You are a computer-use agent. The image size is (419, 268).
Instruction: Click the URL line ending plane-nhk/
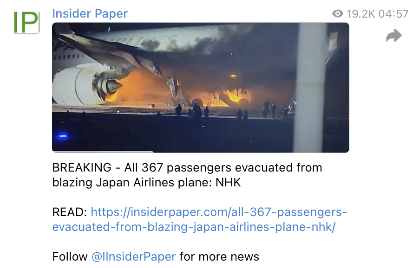[x=194, y=227]
